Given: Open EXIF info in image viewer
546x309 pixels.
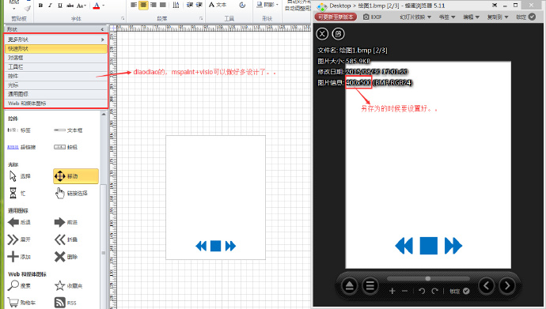Looking at the screenshot, I should pos(372,17).
